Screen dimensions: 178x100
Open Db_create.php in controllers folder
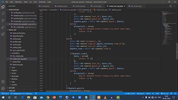click(x=18, y=56)
